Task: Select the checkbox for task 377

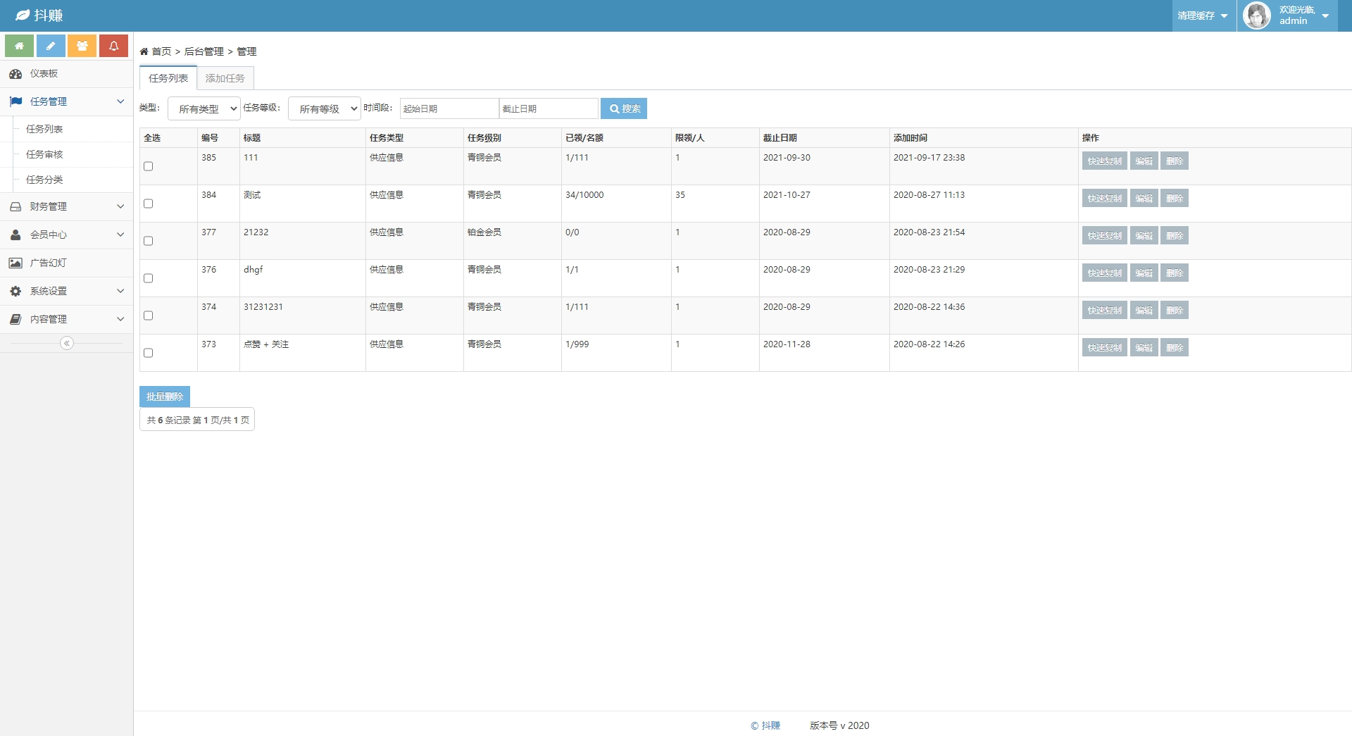Action: click(x=149, y=241)
